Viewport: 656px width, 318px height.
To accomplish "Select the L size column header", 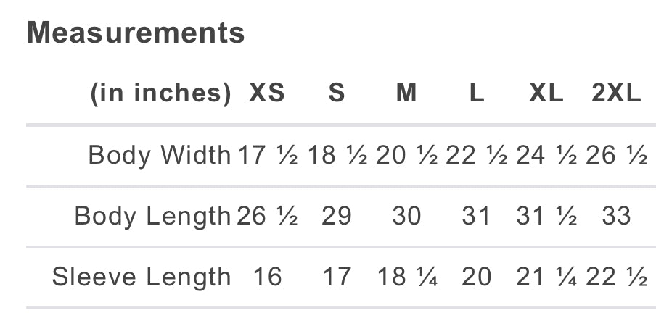I will coord(477,93).
